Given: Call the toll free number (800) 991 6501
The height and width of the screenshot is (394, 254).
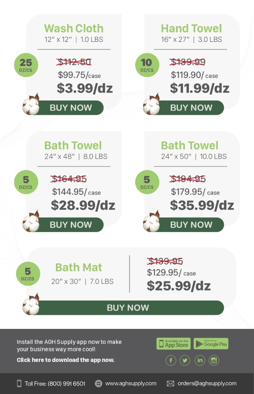Looking at the screenshot, I should click(55, 383).
